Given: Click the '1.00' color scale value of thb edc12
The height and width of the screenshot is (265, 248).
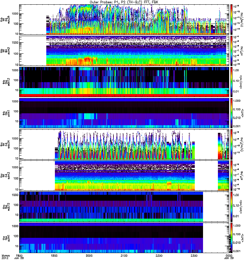Looking at the screenshot, I should click(x=236, y=70).
